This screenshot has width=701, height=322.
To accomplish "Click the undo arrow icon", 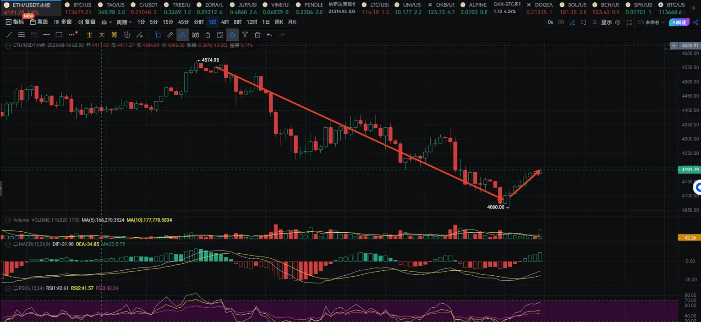I will [x=269, y=35].
